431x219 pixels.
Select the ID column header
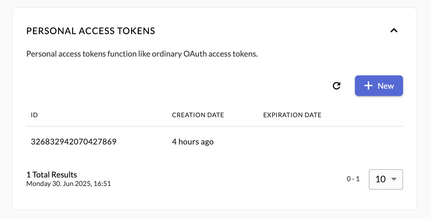click(x=34, y=115)
